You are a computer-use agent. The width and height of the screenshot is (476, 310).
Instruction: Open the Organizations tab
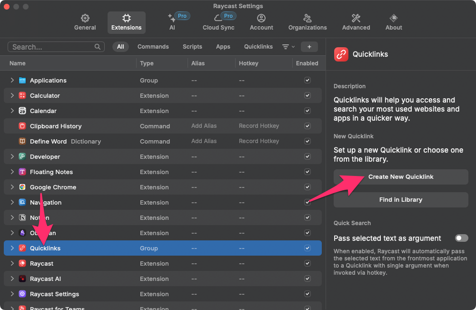(x=307, y=22)
